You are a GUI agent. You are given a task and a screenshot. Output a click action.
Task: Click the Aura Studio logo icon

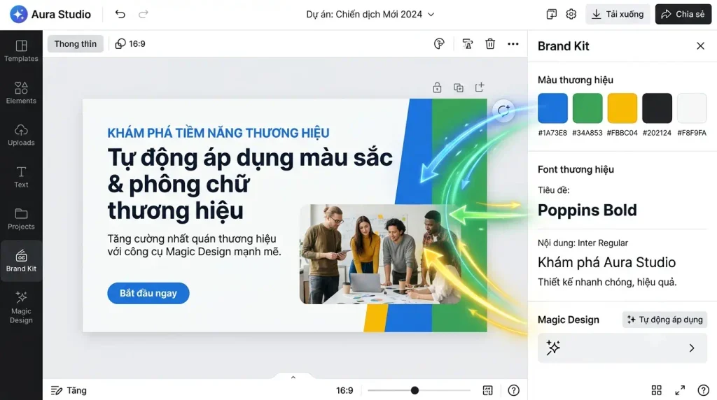(19, 14)
